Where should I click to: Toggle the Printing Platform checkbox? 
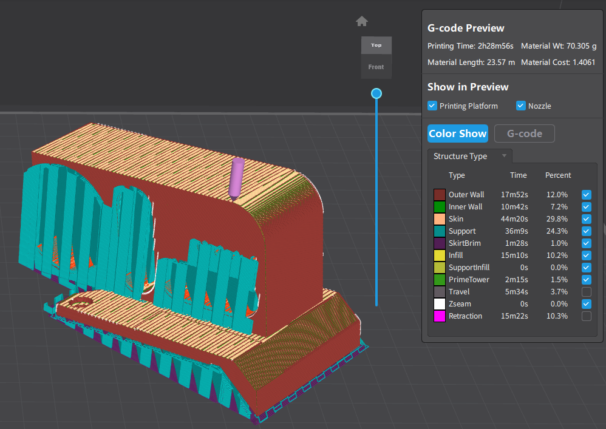432,106
